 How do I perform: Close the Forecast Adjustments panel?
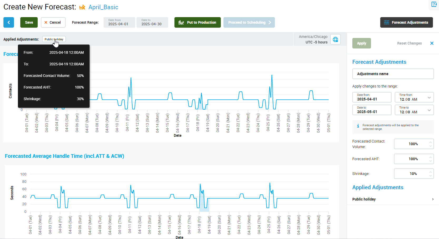(x=432, y=43)
